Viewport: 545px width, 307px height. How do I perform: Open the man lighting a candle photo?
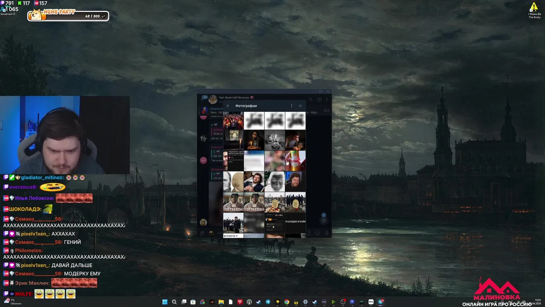tap(295, 140)
